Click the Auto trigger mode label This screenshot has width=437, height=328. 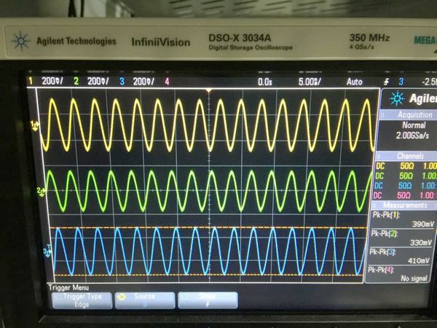tap(355, 82)
